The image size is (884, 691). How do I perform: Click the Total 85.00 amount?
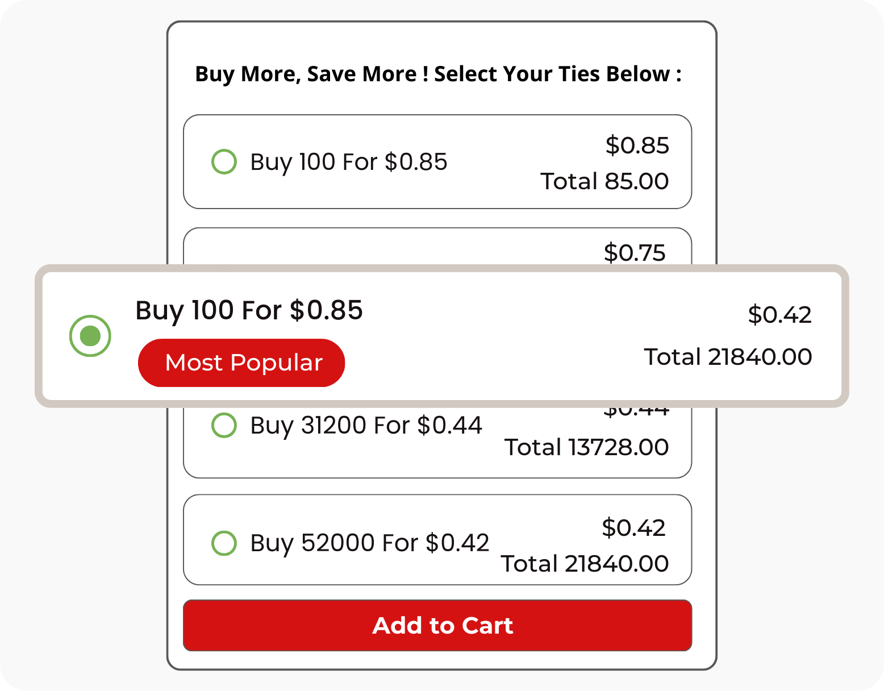(x=604, y=181)
